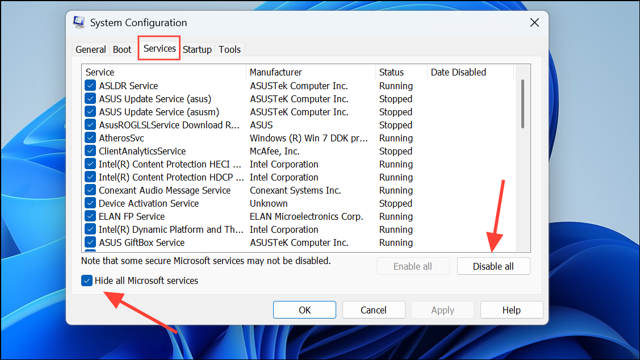Uncheck Intel(R) Content Protection HDCP checkbox
Viewport: 640px width, 360px height.
[90, 177]
